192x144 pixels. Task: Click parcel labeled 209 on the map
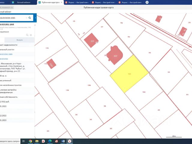pos(48,131)
